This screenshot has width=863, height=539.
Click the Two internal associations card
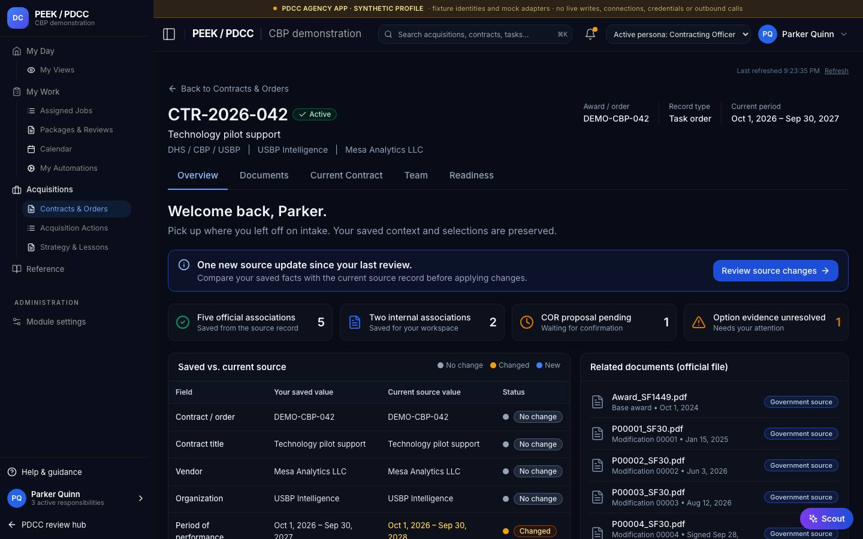(422, 322)
